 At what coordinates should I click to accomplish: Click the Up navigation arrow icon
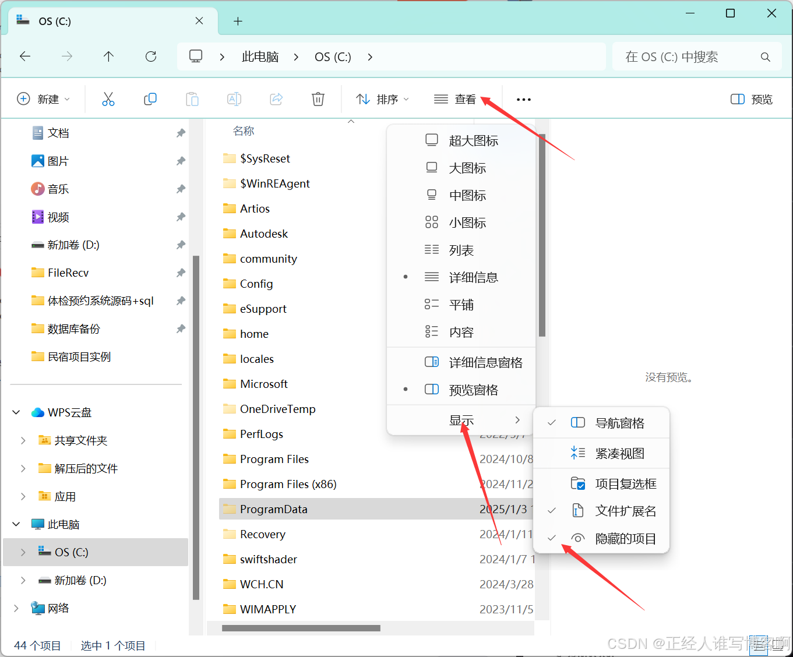click(x=108, y=56)
